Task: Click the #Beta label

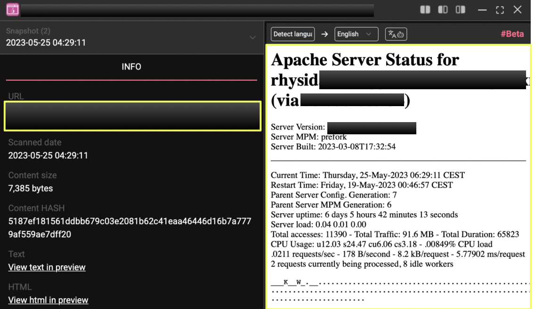Action: 512,34
